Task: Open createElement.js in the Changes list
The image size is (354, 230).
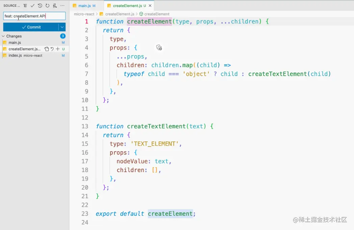Action: 25,49
